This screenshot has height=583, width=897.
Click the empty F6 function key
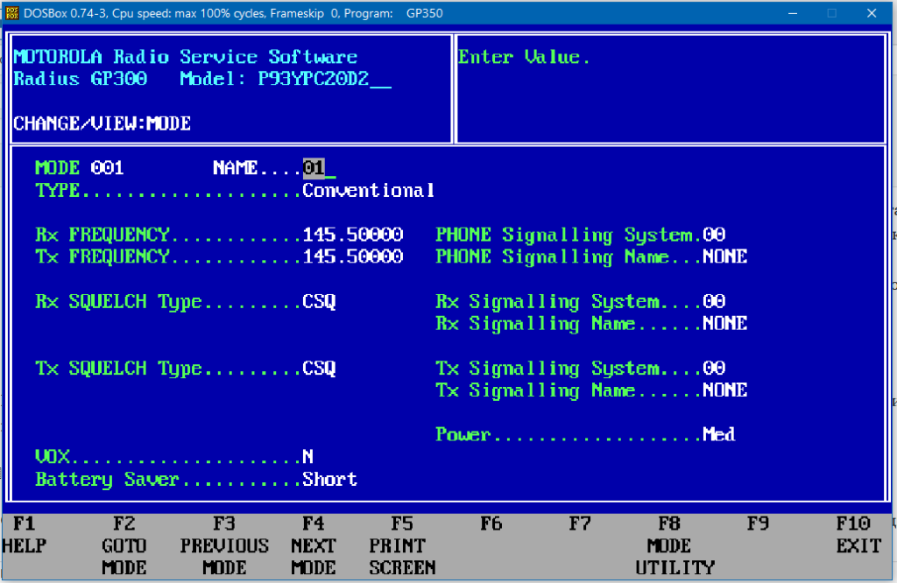(x=491, y=523)
